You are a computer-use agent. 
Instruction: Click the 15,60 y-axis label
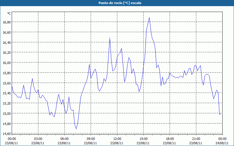coord(7,83)
